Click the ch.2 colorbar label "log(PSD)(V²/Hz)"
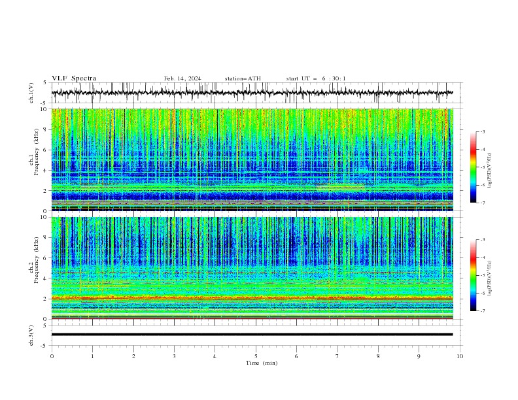Viewport: 518px width, 400px height. pos(489,278)
